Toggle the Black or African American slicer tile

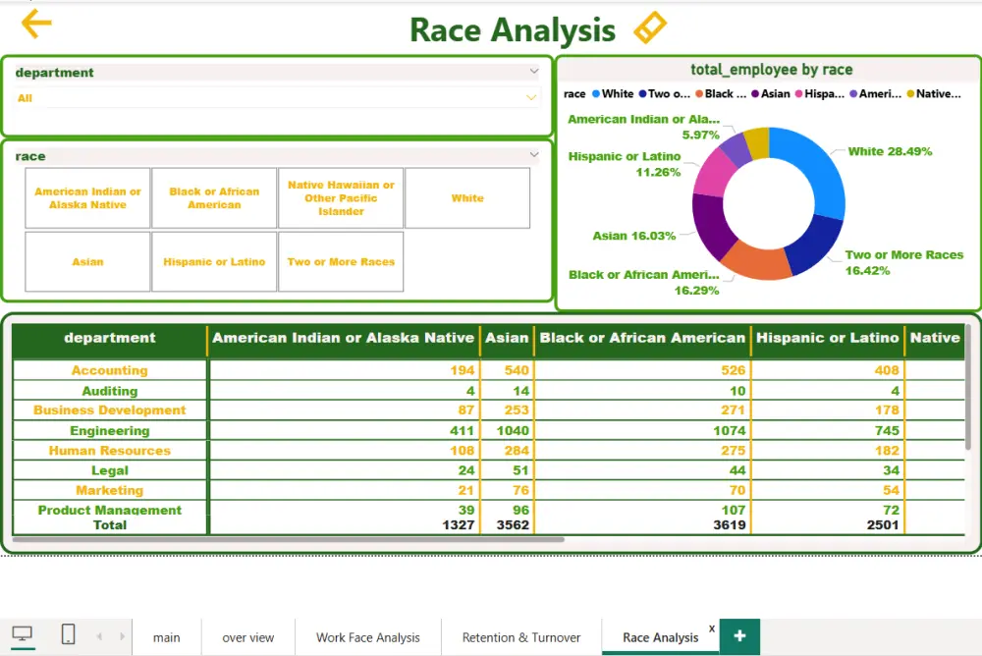[x=214, y=198]
